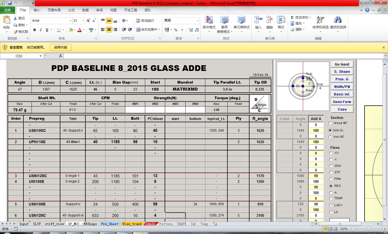Switch to the Bias_trand sheet tab
Image resolution: width=388 pixels, height=234 pixels.
[x=132, y=224]
